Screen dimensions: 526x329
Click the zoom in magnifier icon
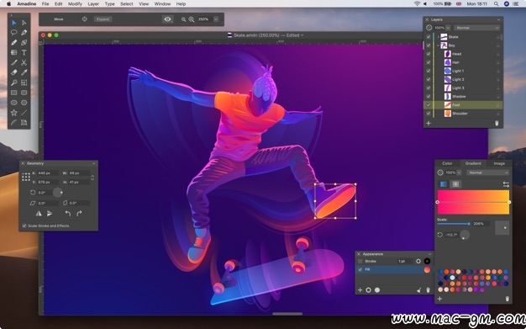coord(192,19)
